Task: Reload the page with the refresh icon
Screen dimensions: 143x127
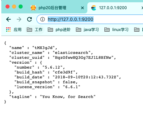Action: (29, 19)
